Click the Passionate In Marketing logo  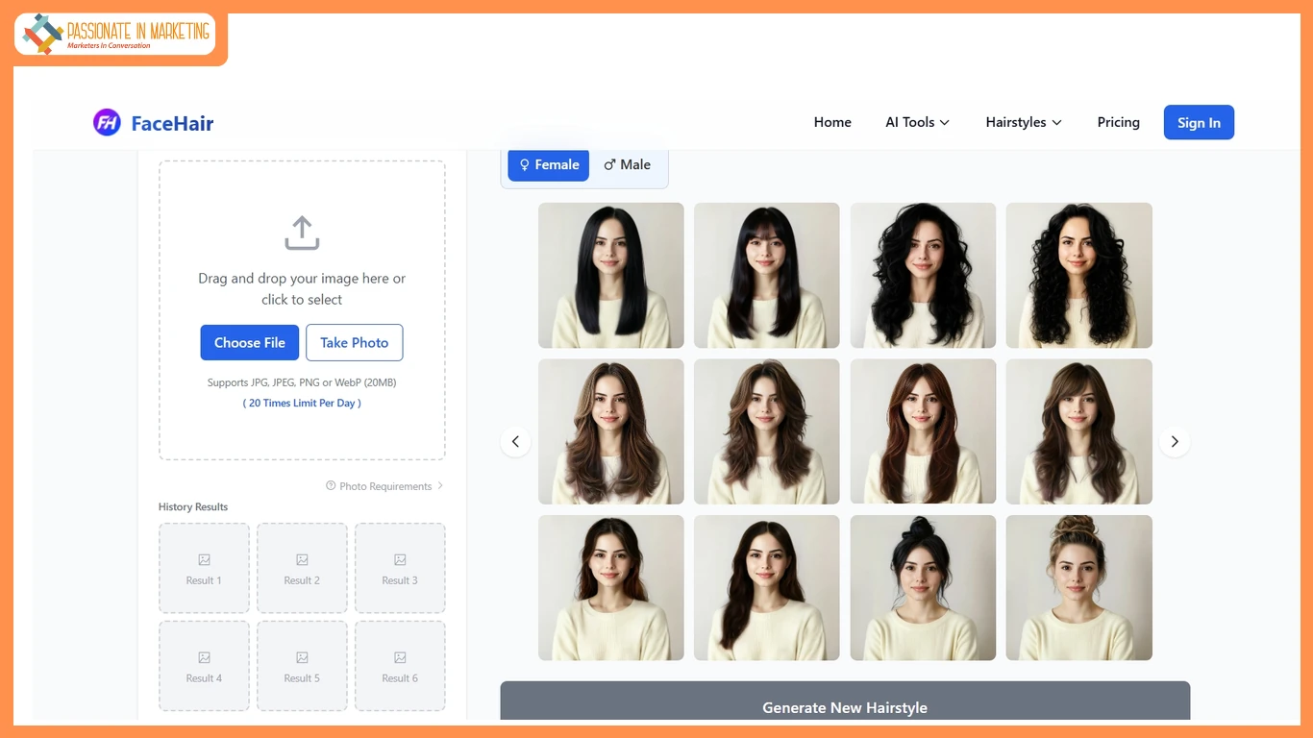[117, 35]
